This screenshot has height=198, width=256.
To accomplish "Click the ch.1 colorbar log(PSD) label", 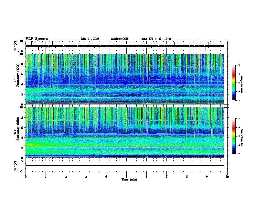I will click(x=242, y=84).
